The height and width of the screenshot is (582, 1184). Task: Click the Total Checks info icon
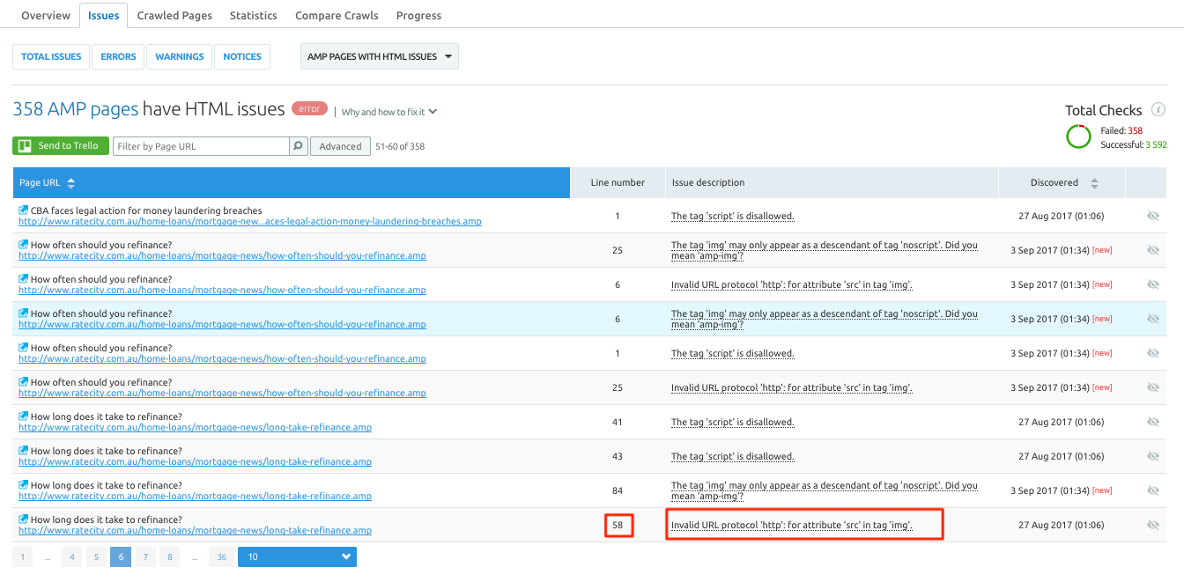(x=1158, y=110)
